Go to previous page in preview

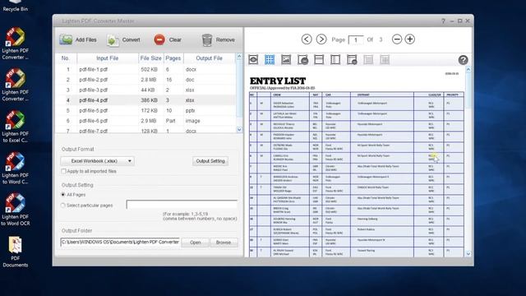click(307, 39)
